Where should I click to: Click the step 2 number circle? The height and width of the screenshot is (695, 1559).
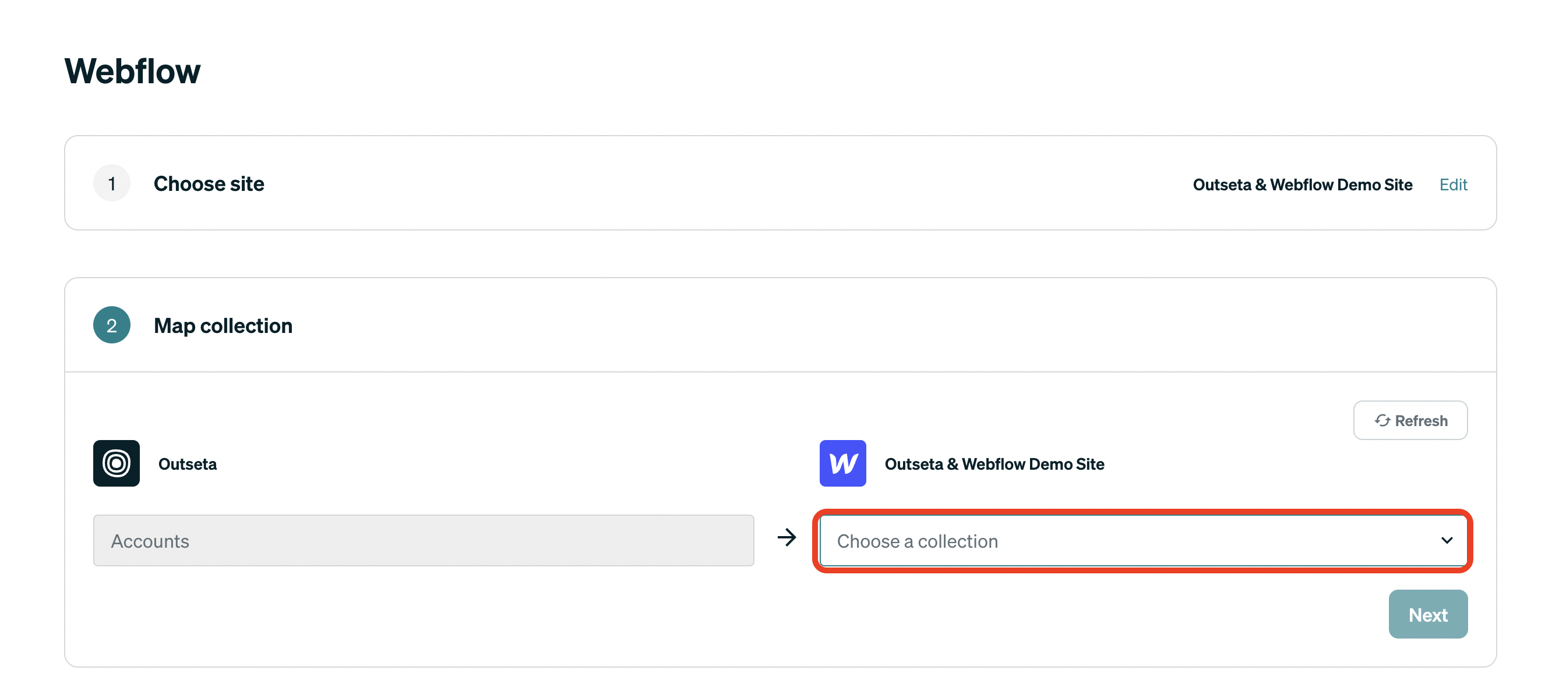(x=111, y=325)
